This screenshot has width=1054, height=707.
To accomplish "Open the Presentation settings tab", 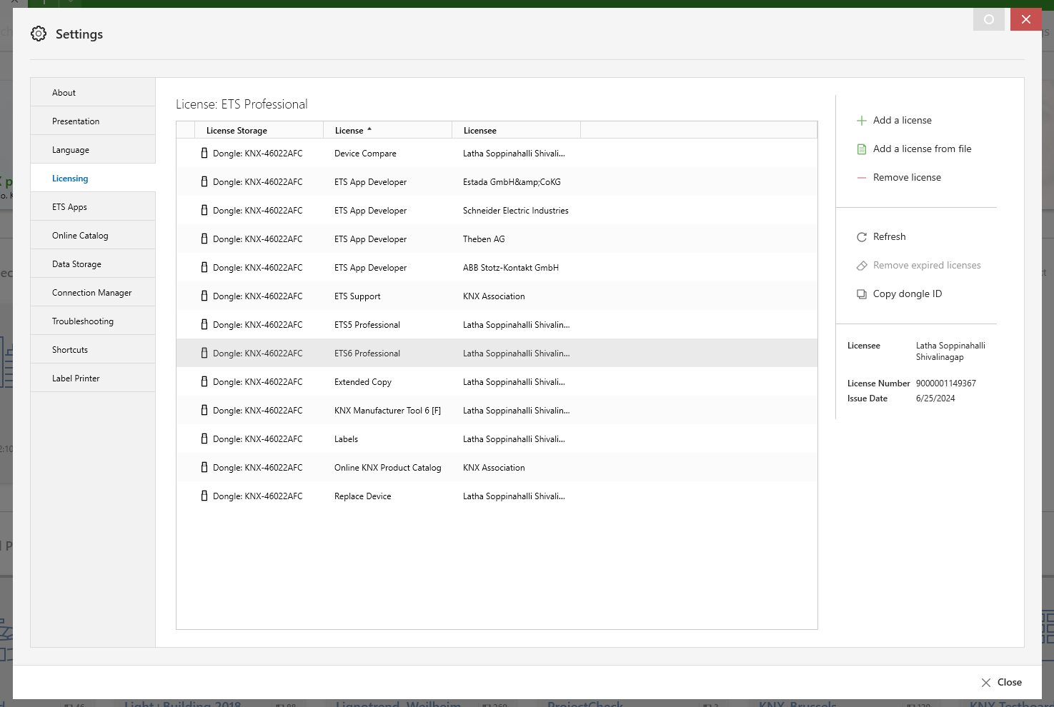I will click(x=93, y=121).
